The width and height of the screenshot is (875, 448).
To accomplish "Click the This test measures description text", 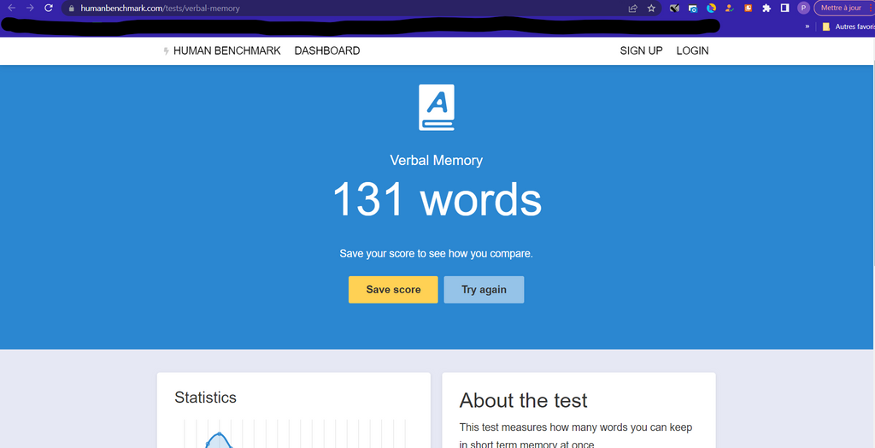I will click(x=576, y=436).
